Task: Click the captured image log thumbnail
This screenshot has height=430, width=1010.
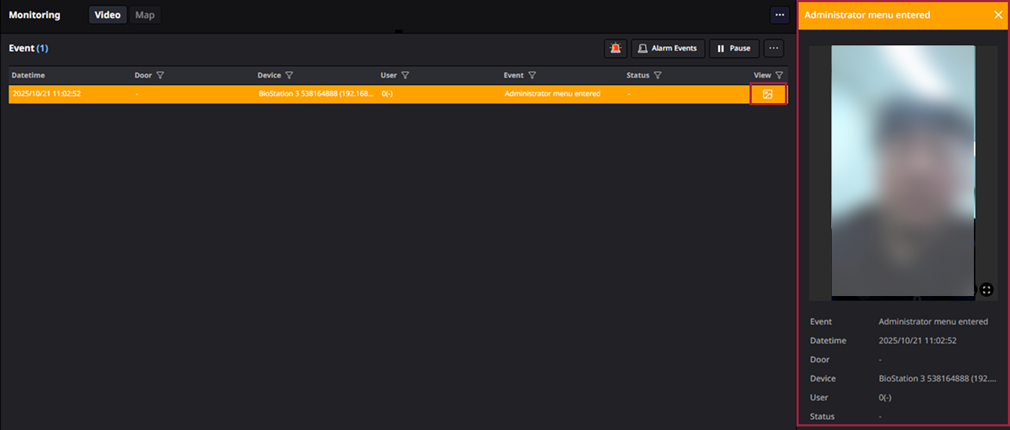Action: point(903,171)
